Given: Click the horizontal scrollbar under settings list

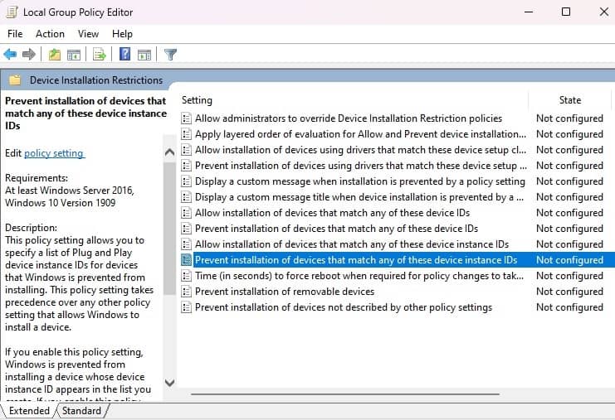Looking at the screenshot, I should pos(345,393).
